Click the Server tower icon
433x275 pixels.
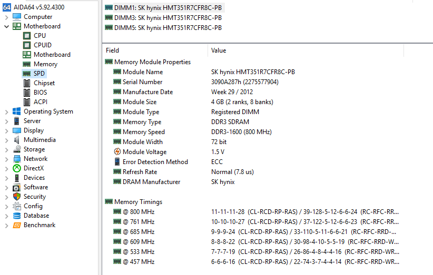[x=16, y=121]
